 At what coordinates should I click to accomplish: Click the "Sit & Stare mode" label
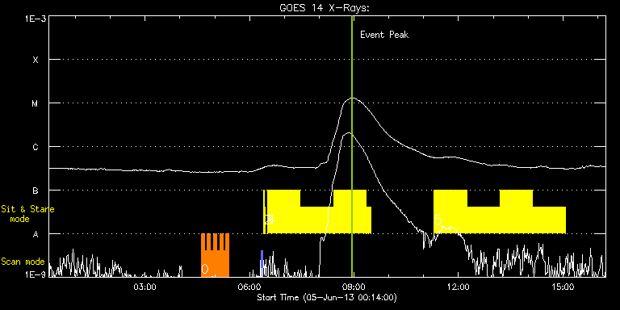click(x=27, y=214)
